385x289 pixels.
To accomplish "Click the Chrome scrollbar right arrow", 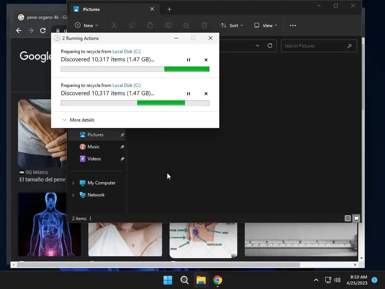I will 355,265.
